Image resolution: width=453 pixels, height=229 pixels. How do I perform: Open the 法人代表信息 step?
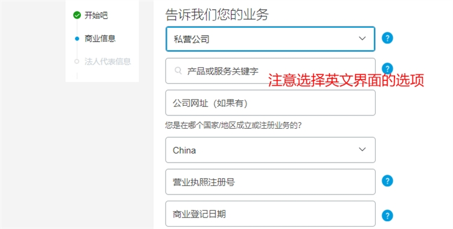(108, 61)
